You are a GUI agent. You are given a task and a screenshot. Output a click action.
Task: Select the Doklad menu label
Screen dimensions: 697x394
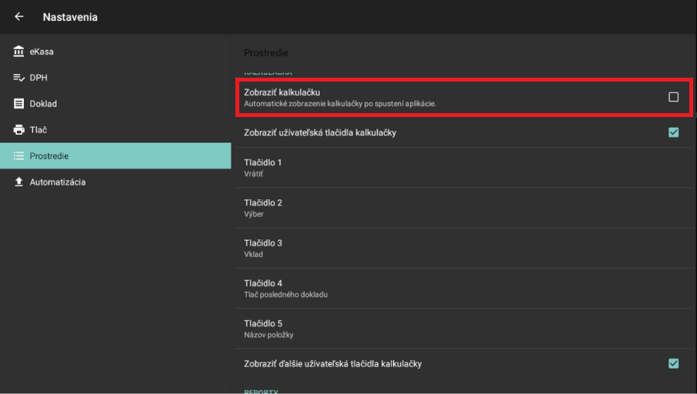coord(43,104)
